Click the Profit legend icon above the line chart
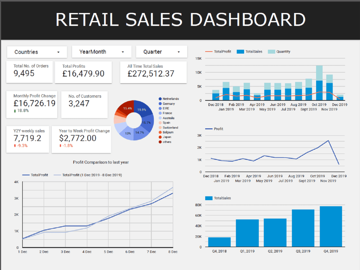Viewport: 360px width, 270px height. coord(208,129)
